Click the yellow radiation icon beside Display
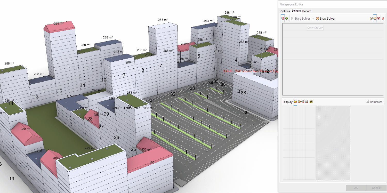 click(311, 102)
